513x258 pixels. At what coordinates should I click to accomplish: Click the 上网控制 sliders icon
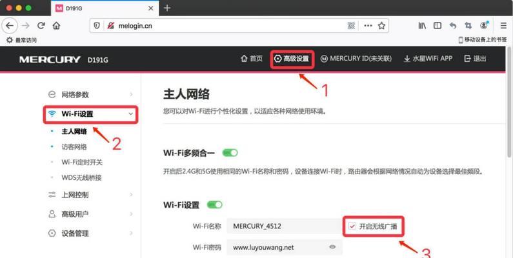coord(52,195)
